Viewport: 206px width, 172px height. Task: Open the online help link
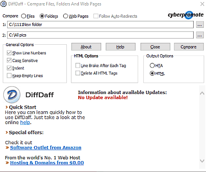coord(25,122)
